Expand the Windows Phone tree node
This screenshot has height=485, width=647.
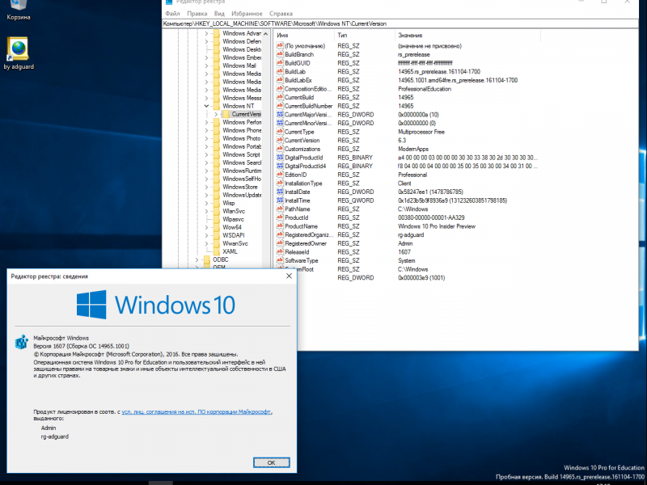206,130
